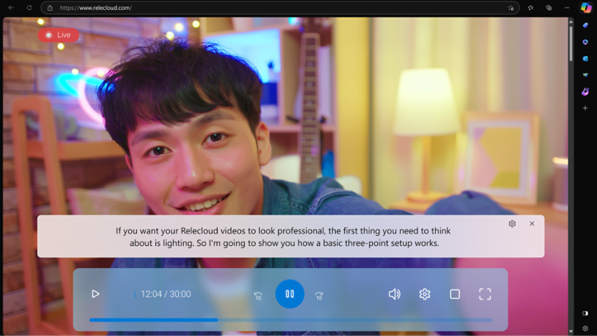Rewind 10 seconds
Image resolution: width=597 pixels, height=336 pixels.
[x=258, y=295]
